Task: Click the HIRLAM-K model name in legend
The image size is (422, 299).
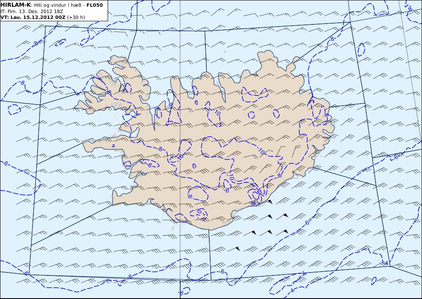Action: (16, 5)
